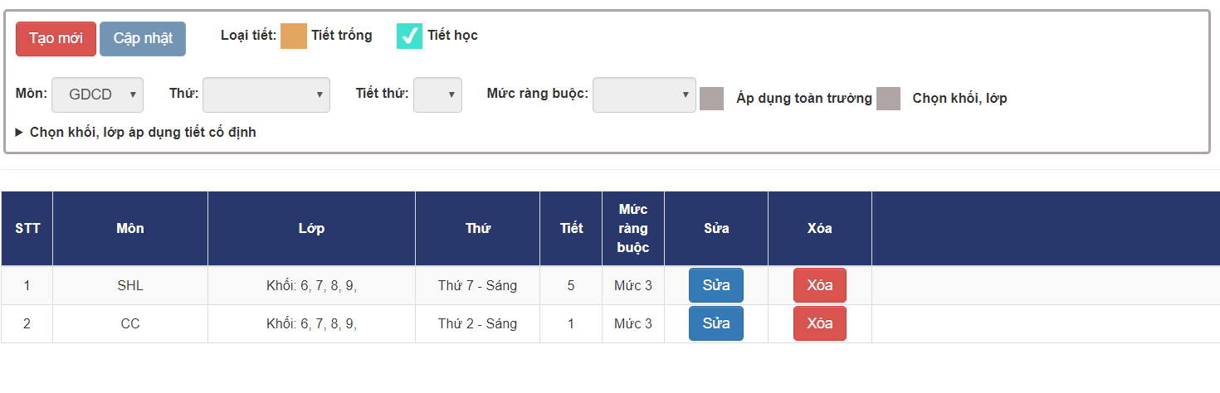
Task: Click the Lớp column header
Action: (x=311, y=228)
